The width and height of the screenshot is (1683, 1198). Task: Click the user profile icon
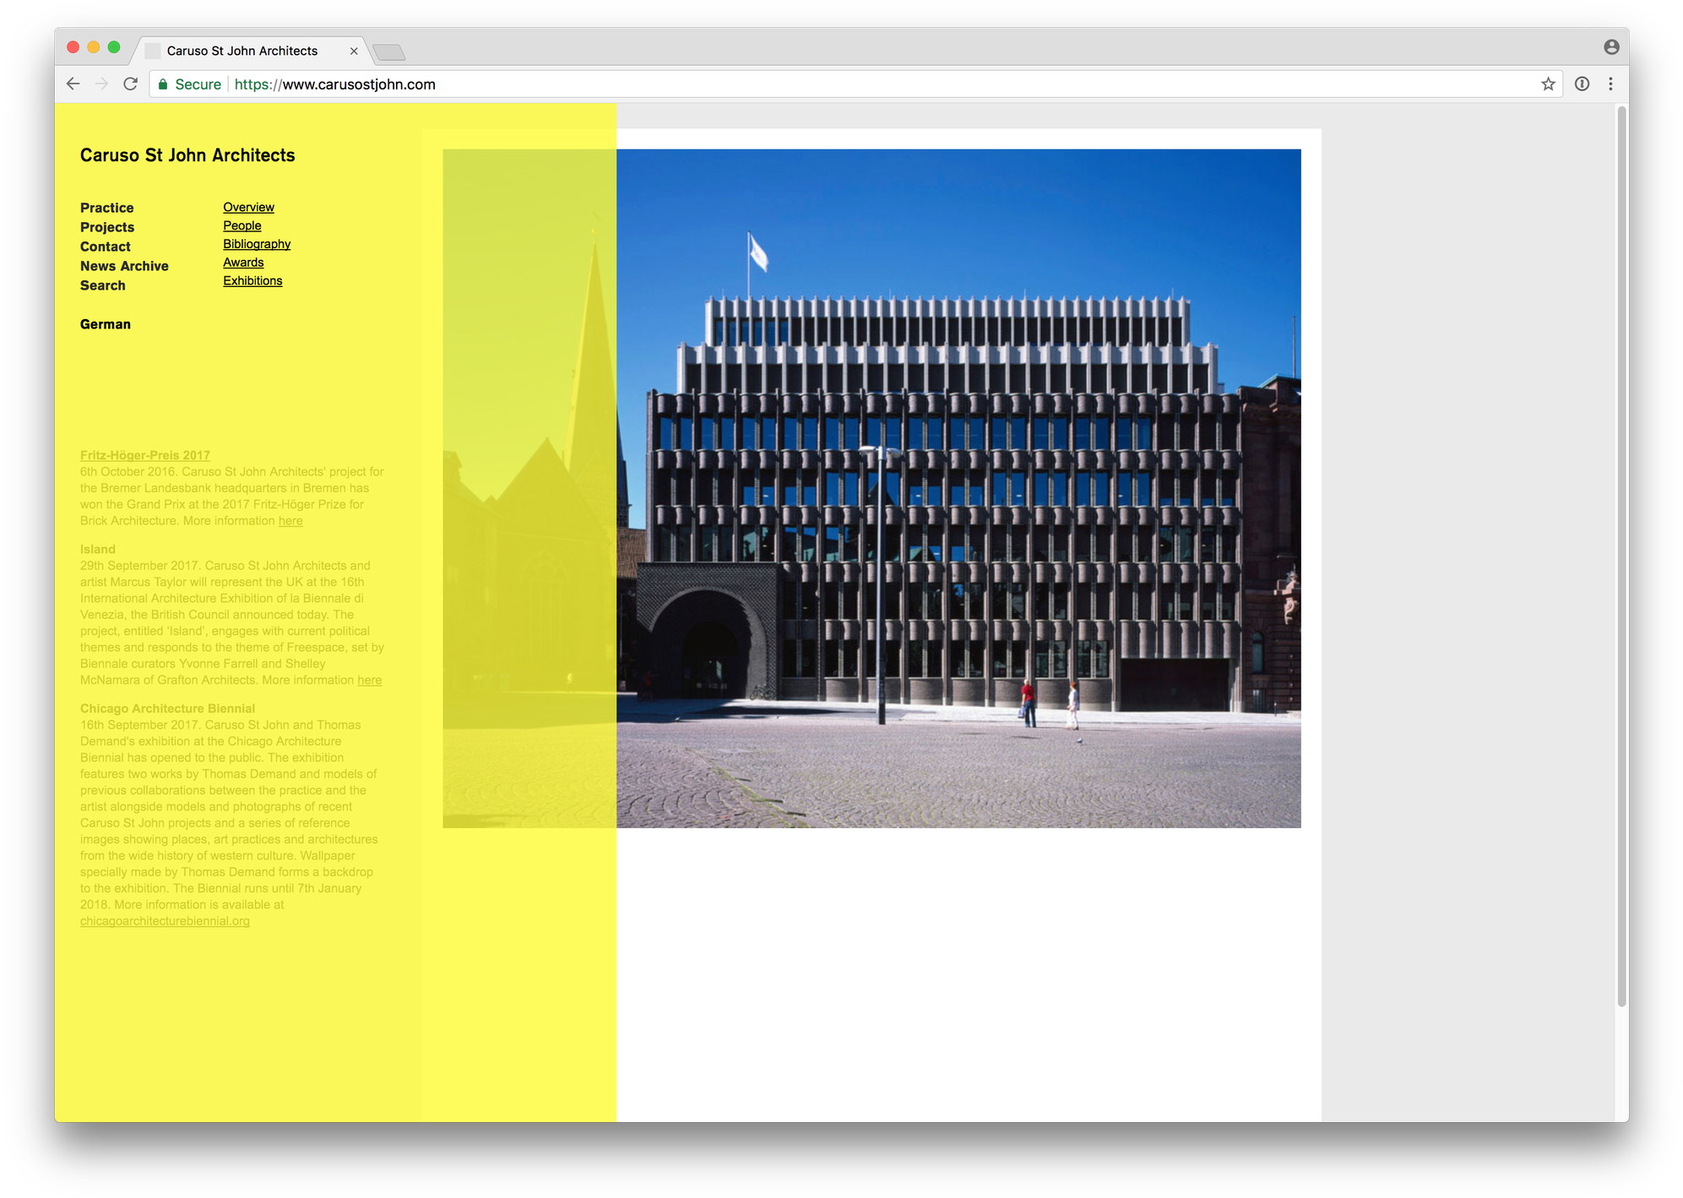click(x=1611, y=47)
